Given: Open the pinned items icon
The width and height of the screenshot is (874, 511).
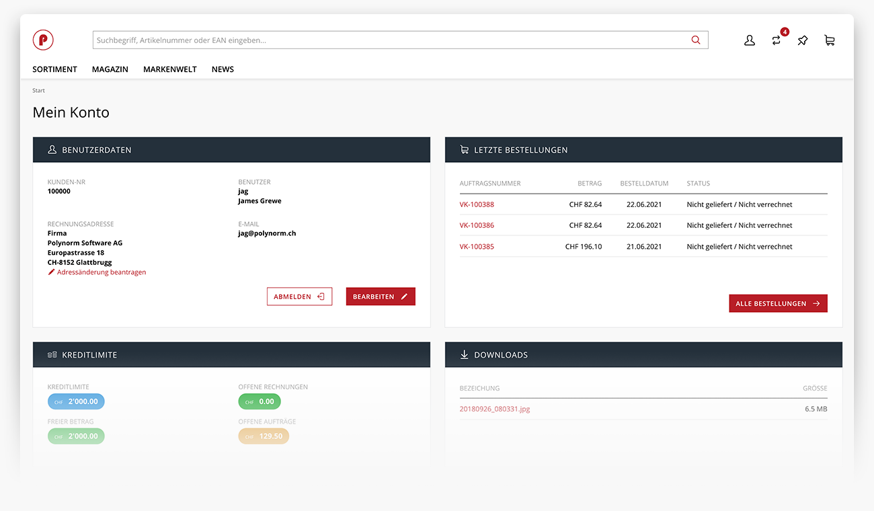Looking at the screenshot, I should [x=803, y=40].
